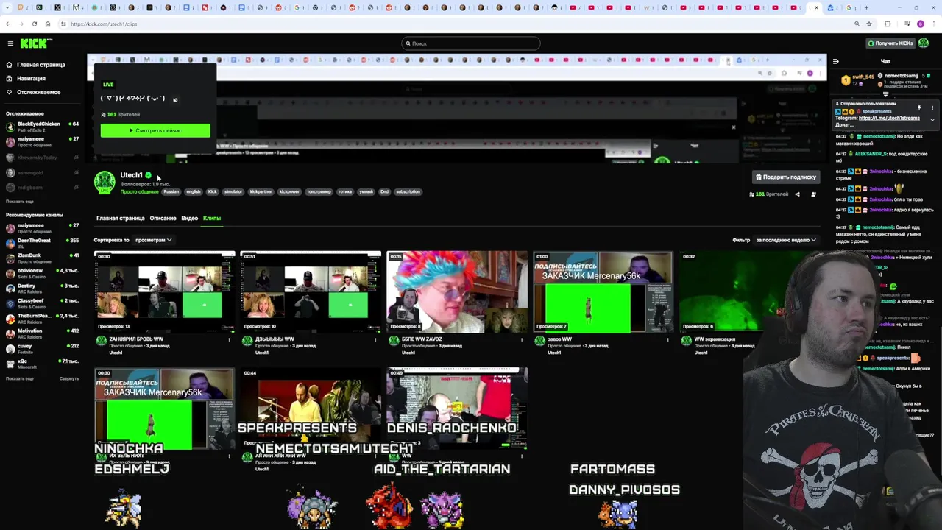
Task: Open BlackEyedChicken channel in the sidebar
Action: point(42,127)
